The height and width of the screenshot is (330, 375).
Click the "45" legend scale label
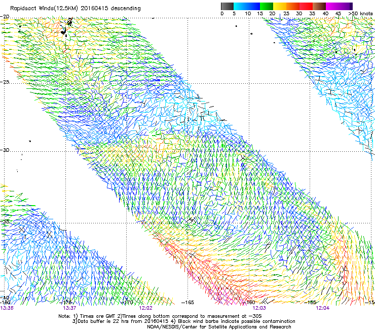tap(338, 14)
